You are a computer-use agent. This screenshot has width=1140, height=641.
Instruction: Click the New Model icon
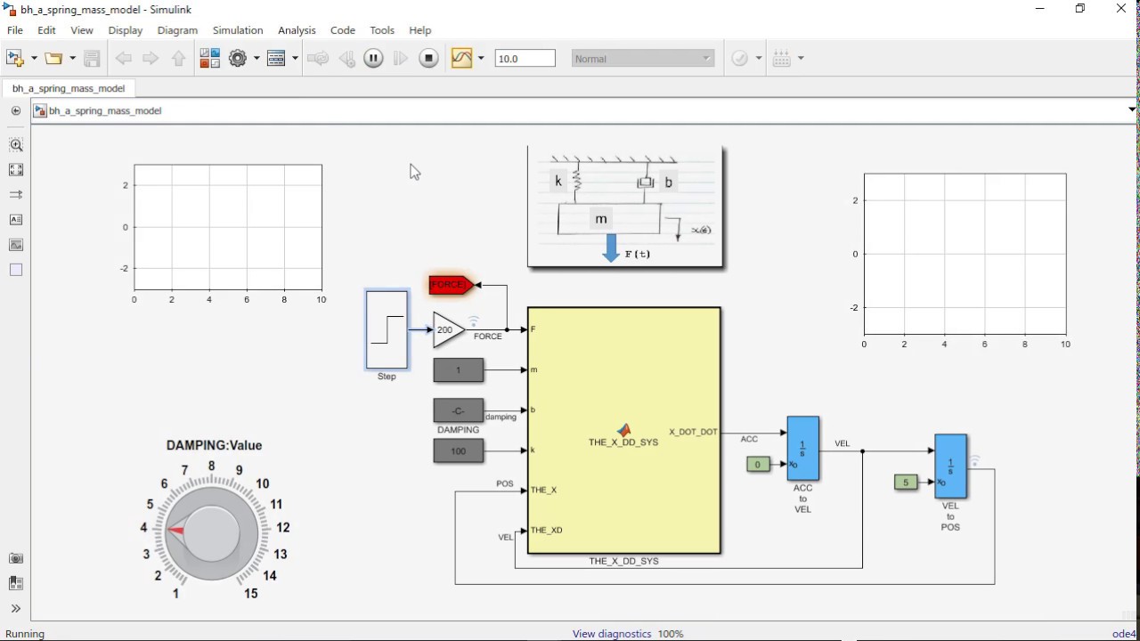coord(14,58)
